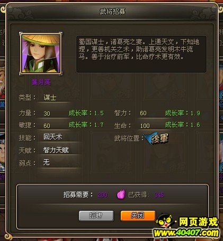This screenshot has width=223, height=241.
Task: Click the 网页游戏 mascot logo icon
Action: coord(166,221)
